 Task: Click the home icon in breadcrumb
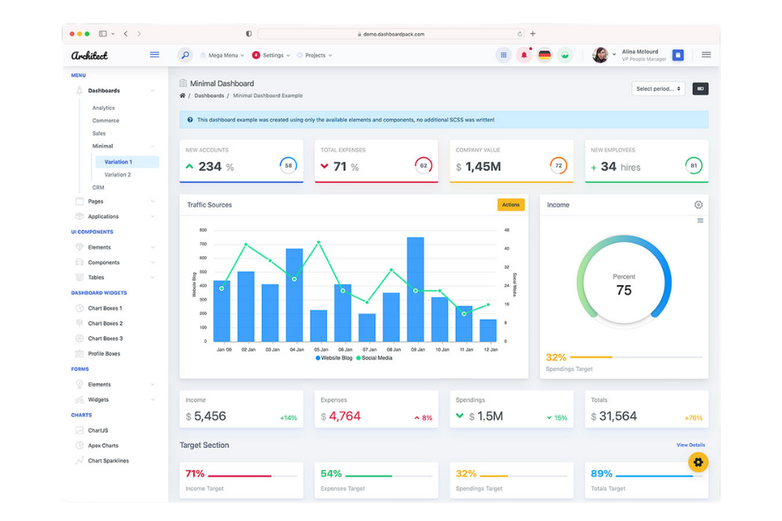tap(183, 95)
